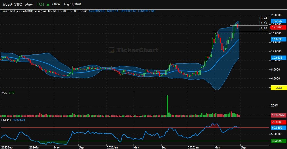Click the Aug 31, 2026 date in header

click(x=72, y=4)
